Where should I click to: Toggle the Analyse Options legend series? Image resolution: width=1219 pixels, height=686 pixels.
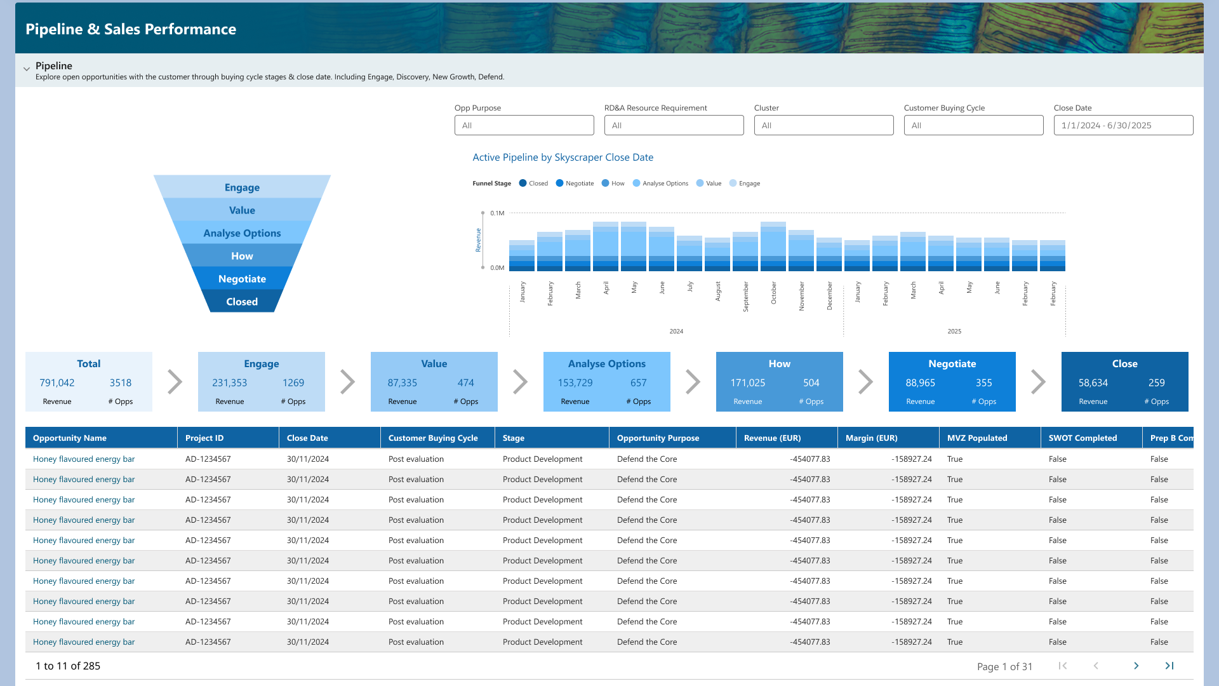pyautogui.click(x=636, y=183)
